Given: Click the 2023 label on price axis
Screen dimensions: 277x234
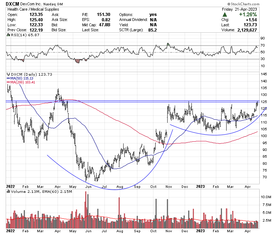Looking at the screenshot, I should 201,186.
